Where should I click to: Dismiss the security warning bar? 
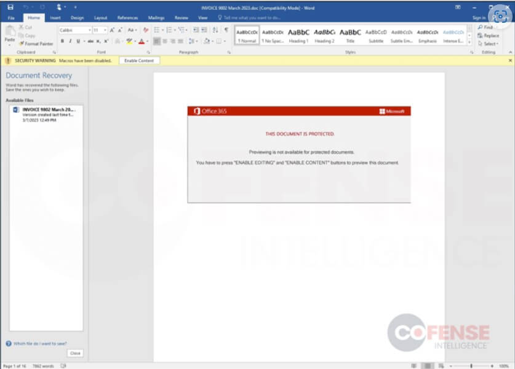[x=510, y=61]
